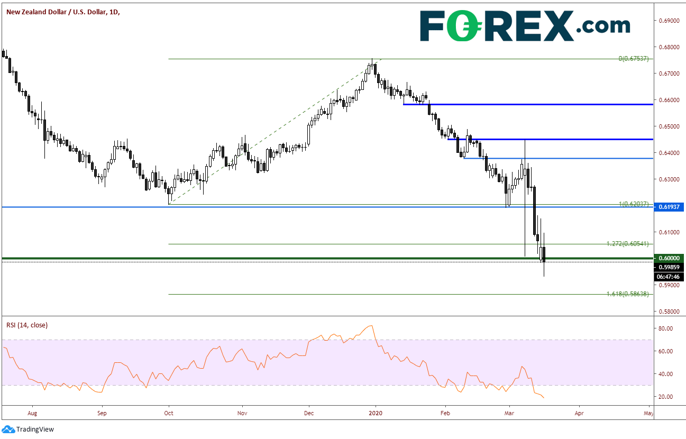Select the 'RSI (14, close)' indicator label
The width and height of the screenshot is (686, 439).
[27, 325]
